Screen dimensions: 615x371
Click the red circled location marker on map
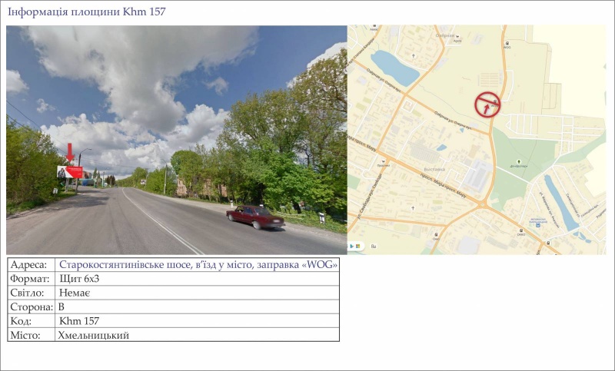[x=487, y=104]
